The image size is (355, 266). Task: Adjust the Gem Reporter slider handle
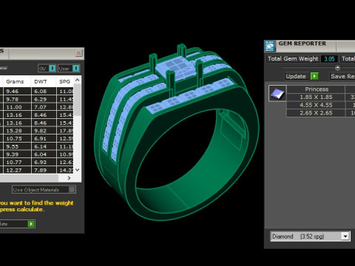coord(337,67)
